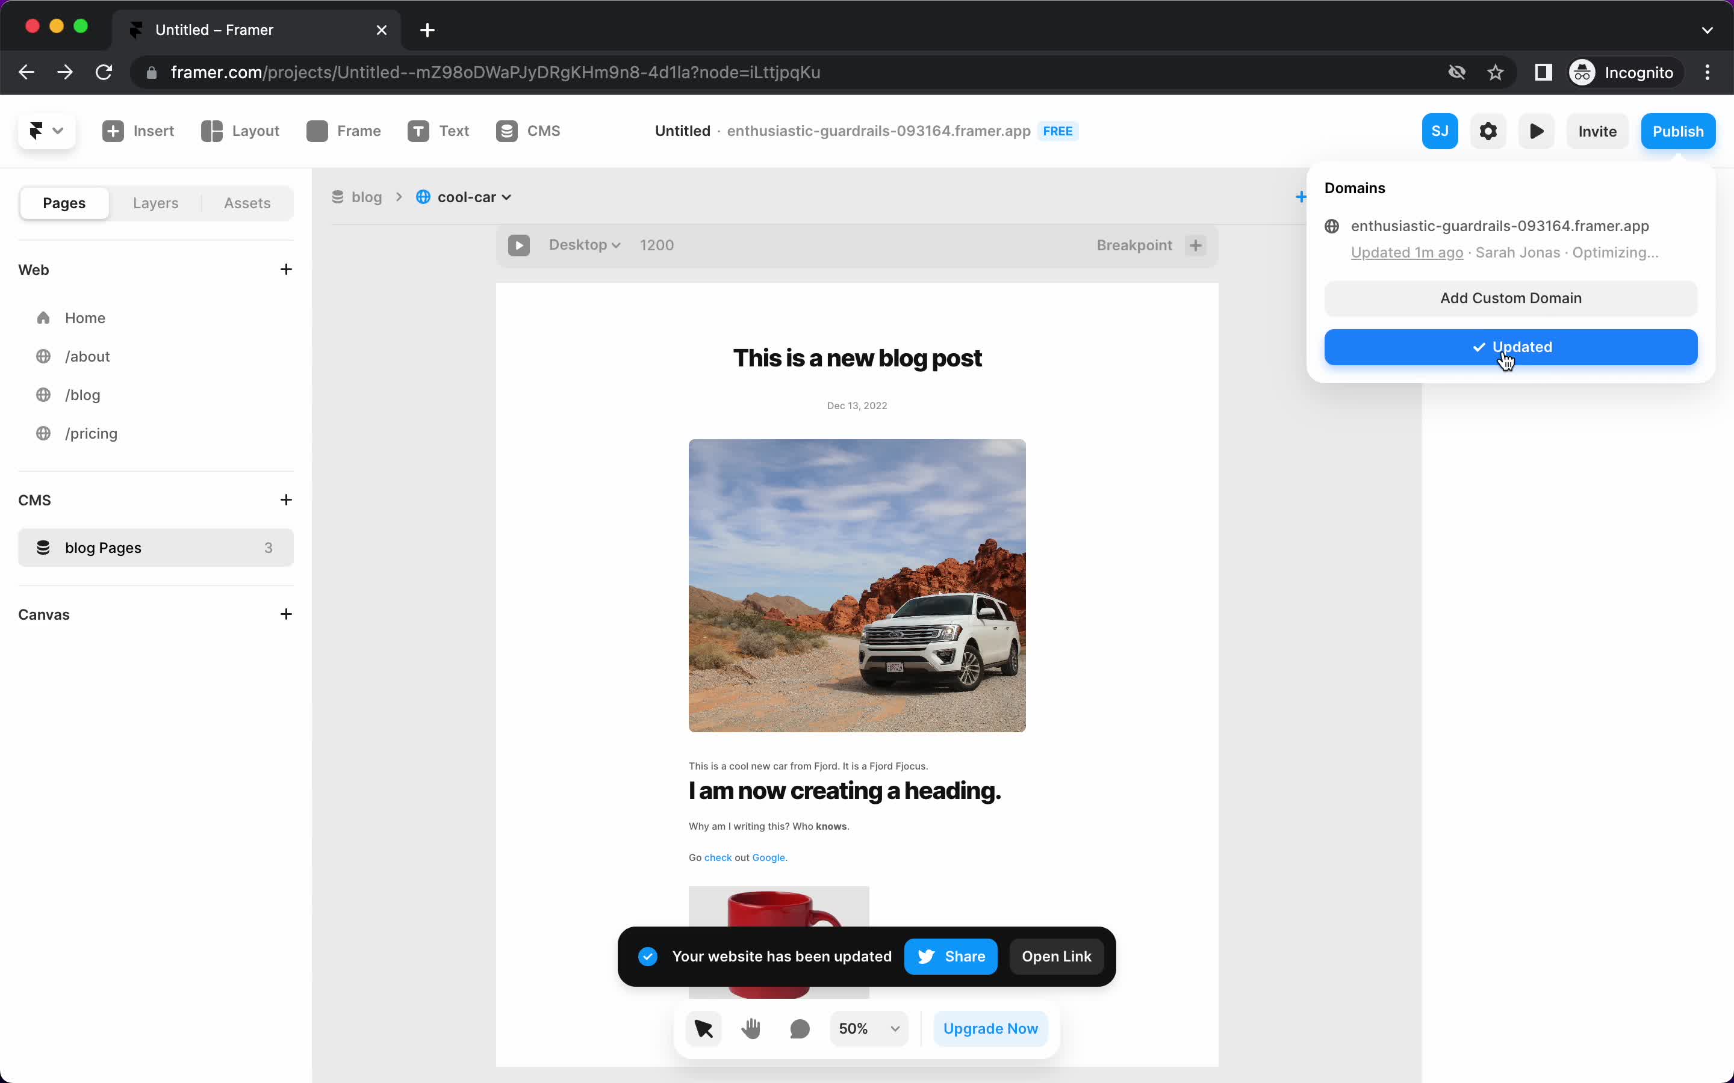Click the settings gear icon

pyautogui.click(x=1488, y=131)
